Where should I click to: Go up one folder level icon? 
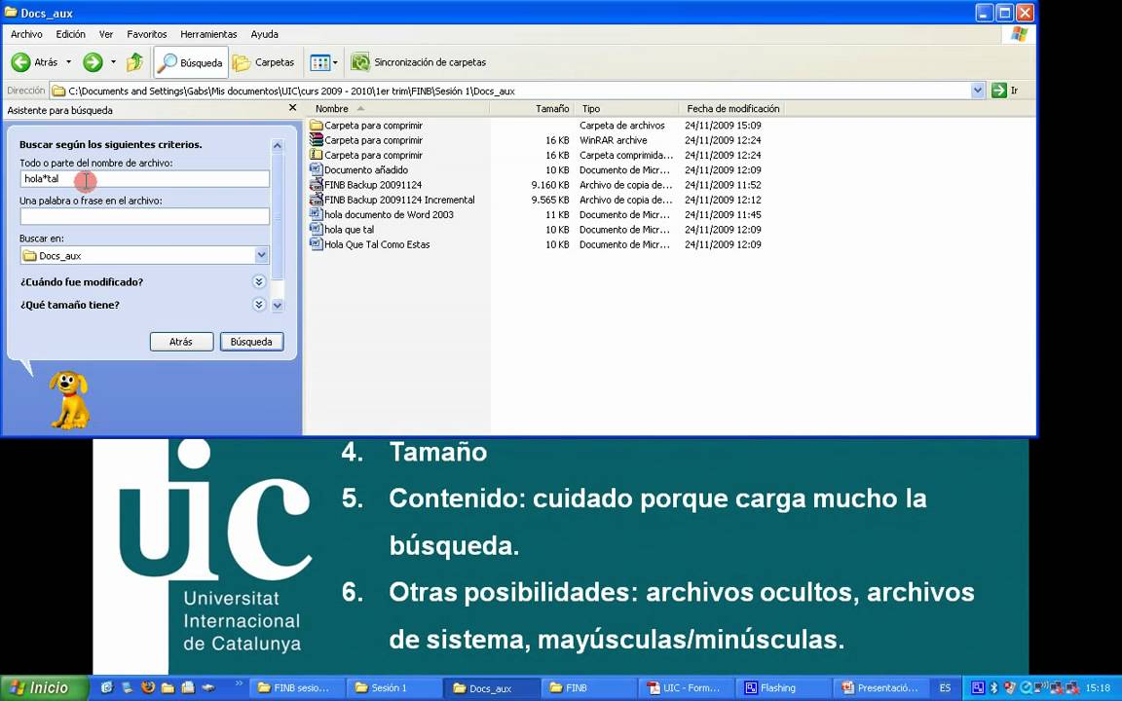point(134,63)
